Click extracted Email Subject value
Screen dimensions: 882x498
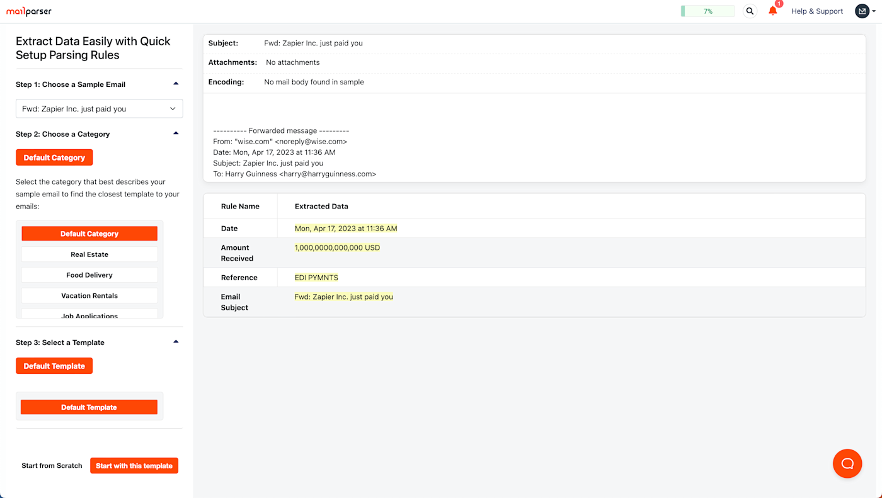point(343,297)
